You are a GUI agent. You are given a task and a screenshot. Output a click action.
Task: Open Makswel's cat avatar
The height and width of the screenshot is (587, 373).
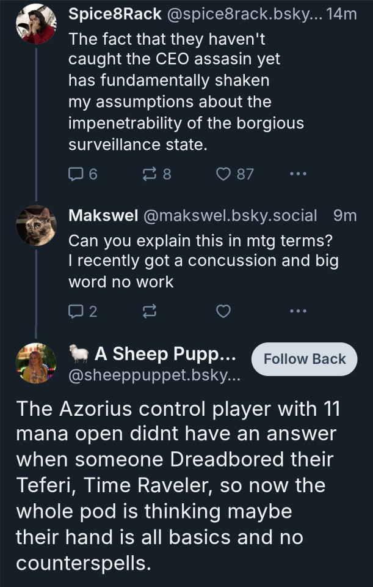click(35, 226)
